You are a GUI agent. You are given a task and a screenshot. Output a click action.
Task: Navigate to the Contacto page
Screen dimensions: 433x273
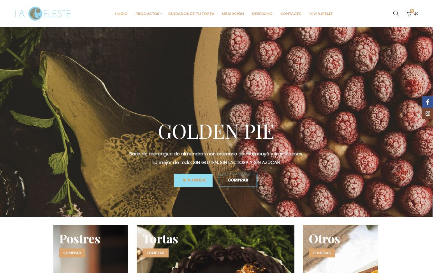(x=291, y=14)
